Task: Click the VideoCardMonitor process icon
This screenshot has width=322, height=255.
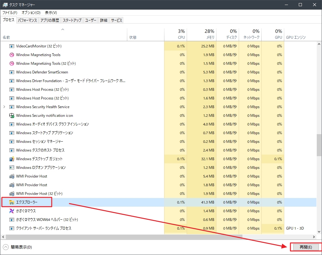Action: tap(12, 46)
